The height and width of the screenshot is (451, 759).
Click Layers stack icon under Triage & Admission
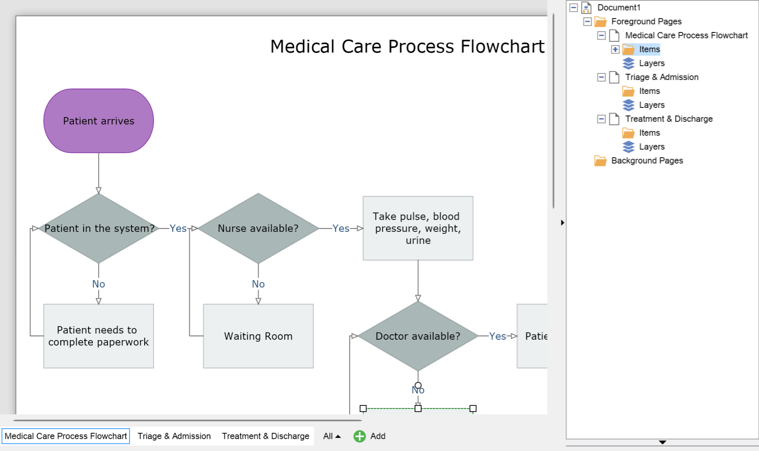coord(628,105)
